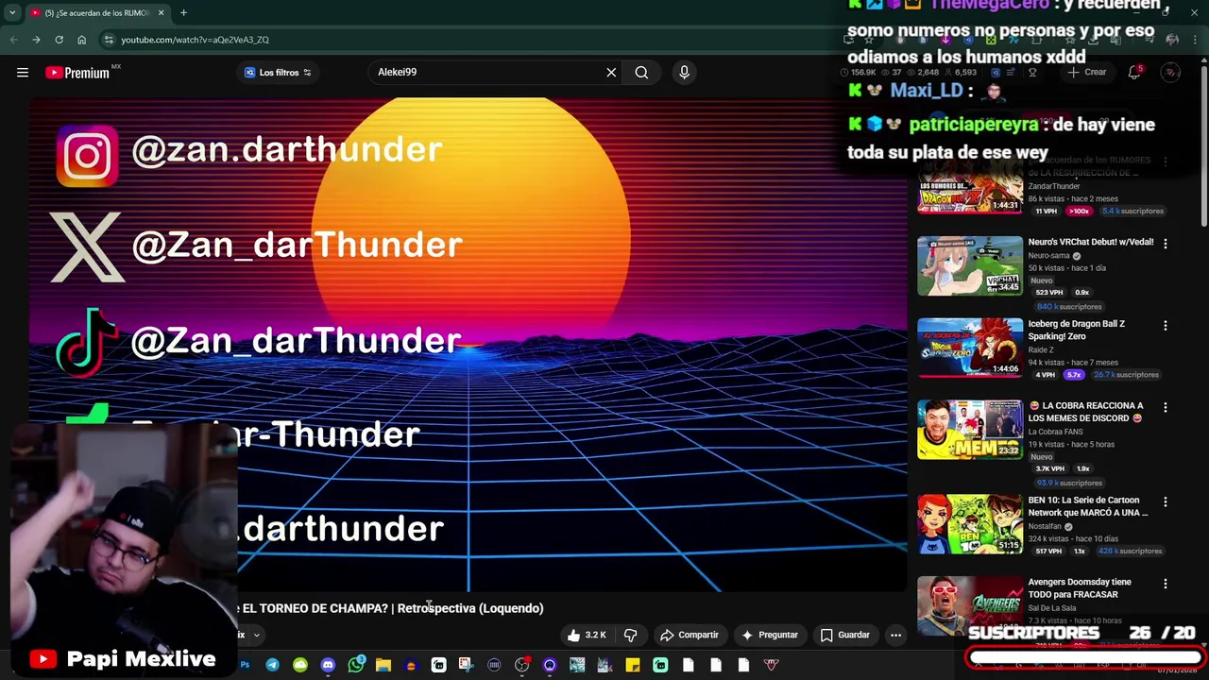Clear the search box text
This screenshot has height=680, width=1209.
coord(611,73)
